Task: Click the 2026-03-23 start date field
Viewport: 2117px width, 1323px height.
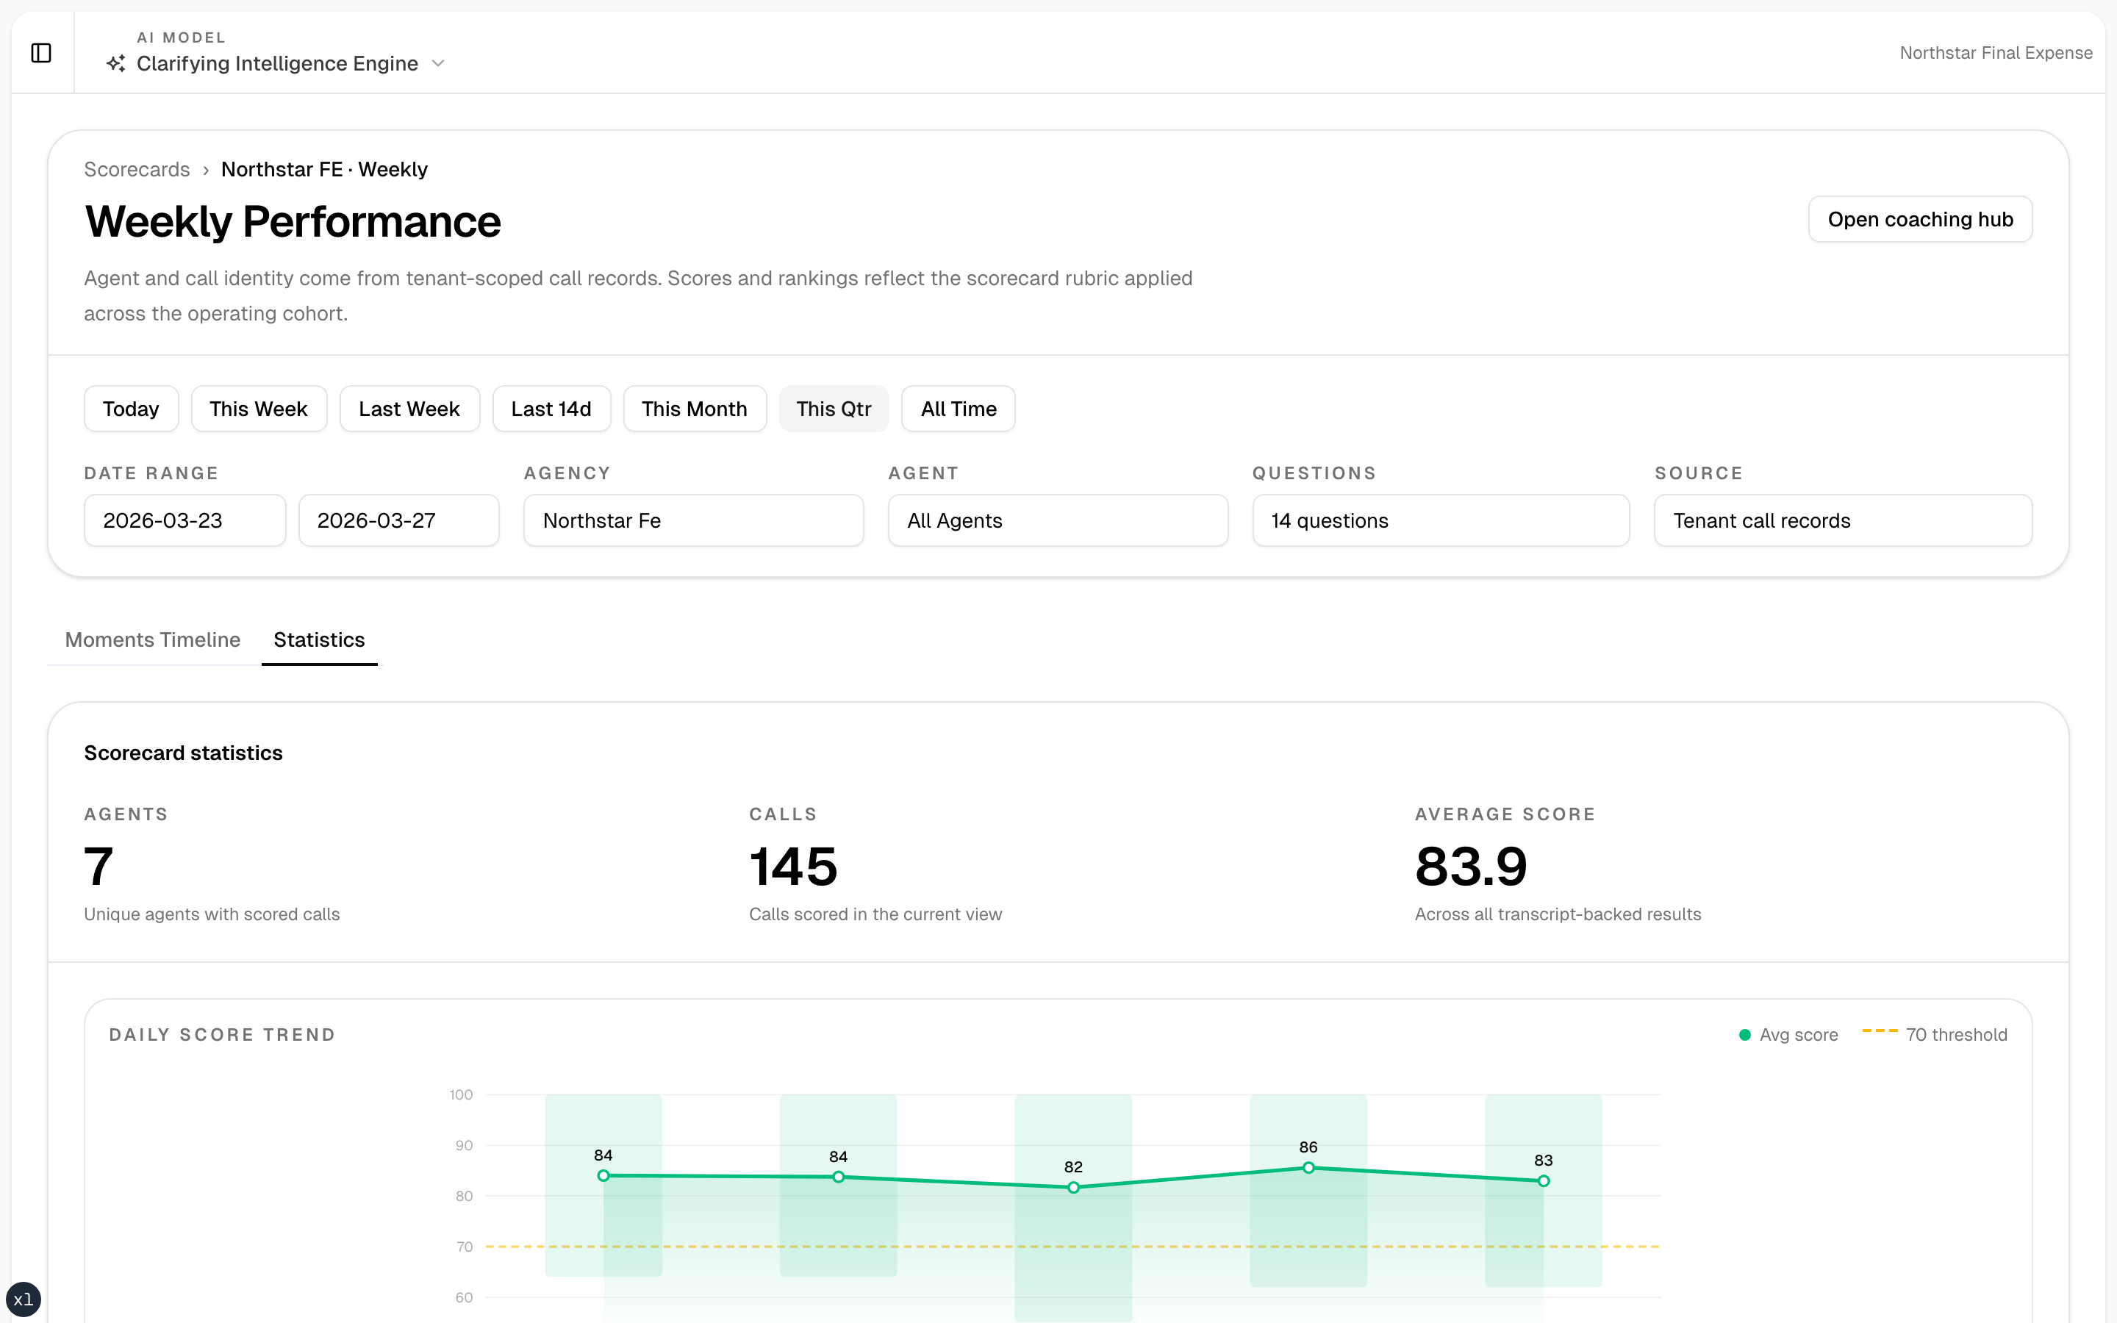Action: tap(184, 520)
